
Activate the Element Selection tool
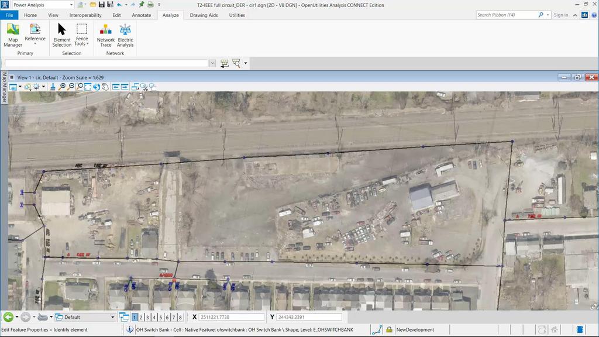62,35
